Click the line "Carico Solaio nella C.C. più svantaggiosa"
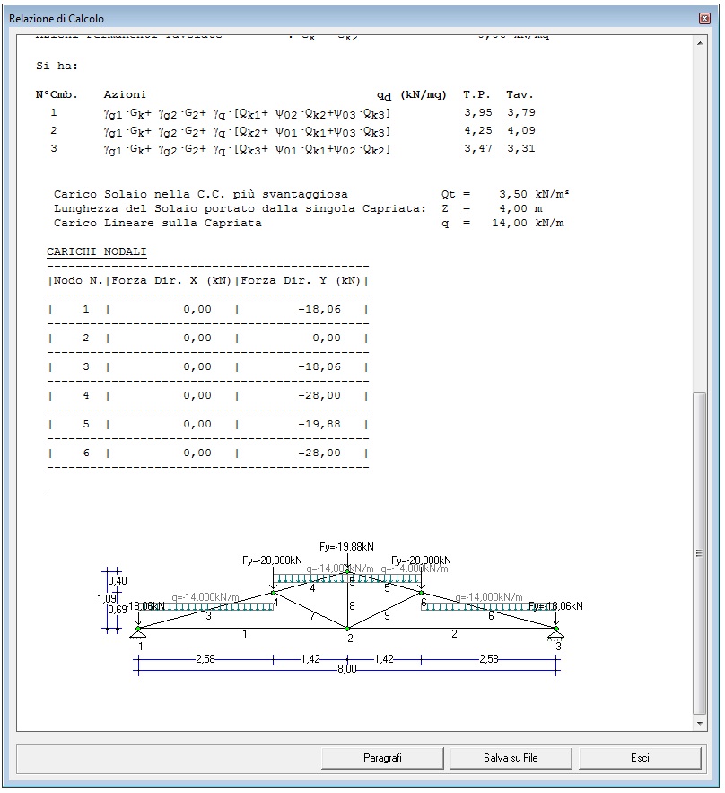 [201, 194]
